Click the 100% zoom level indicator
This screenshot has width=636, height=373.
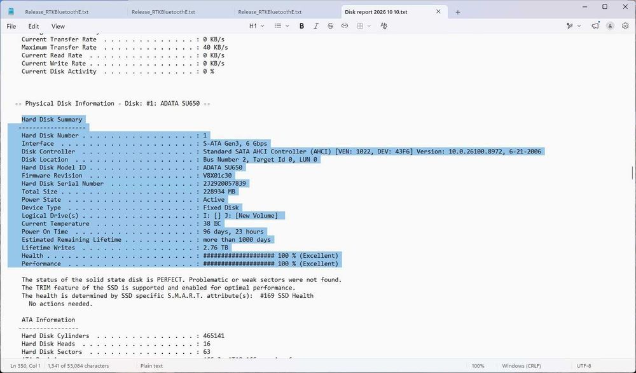[478, 366]
